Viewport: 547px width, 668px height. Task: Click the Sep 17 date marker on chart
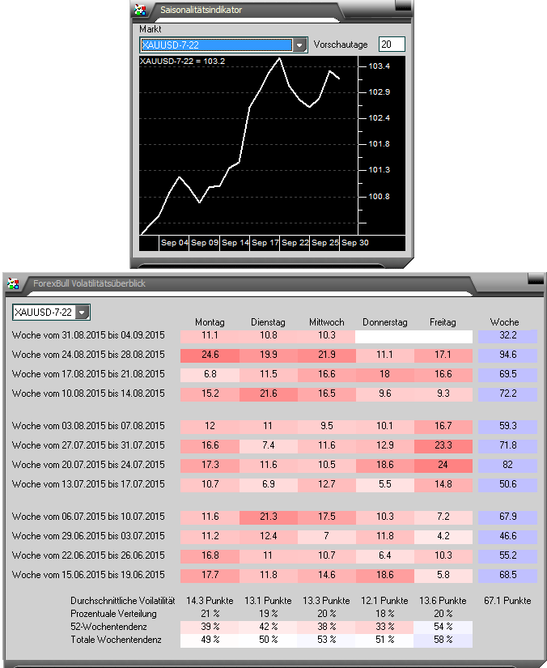click(265, 243)
